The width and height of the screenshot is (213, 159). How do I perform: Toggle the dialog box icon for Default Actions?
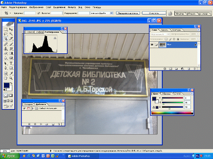pyautogui.click(x=28, y=108)
